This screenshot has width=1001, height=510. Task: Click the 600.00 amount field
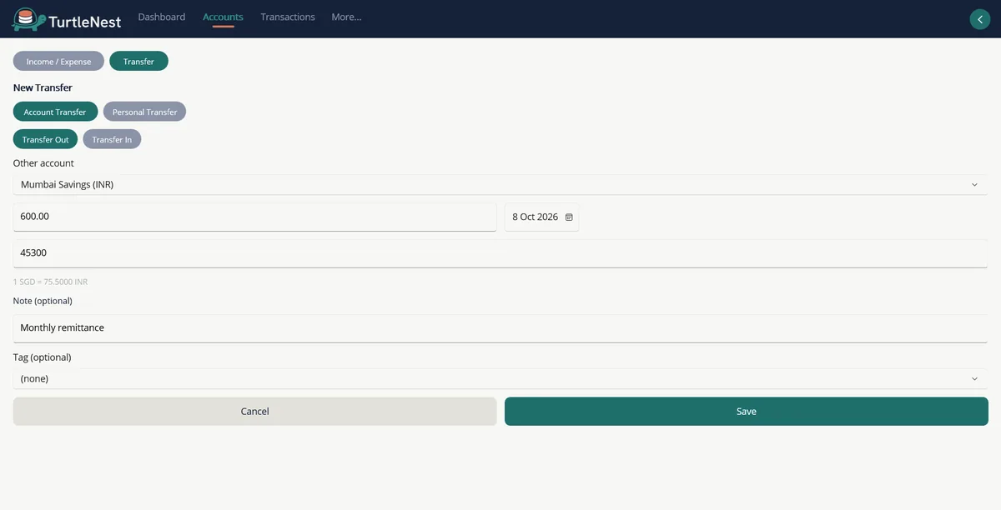point(254,217)
